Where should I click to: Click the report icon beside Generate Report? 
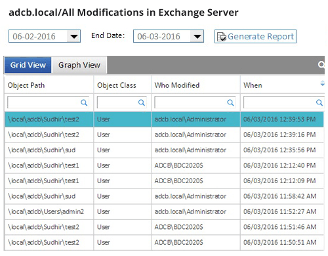(222, 37)
